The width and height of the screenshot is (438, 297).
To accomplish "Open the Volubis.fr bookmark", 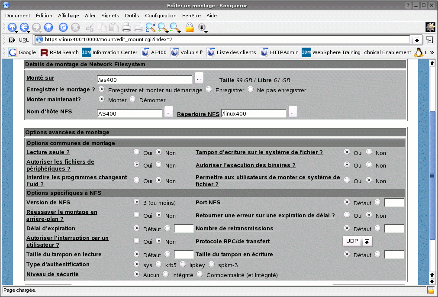I will click(187, 52).
